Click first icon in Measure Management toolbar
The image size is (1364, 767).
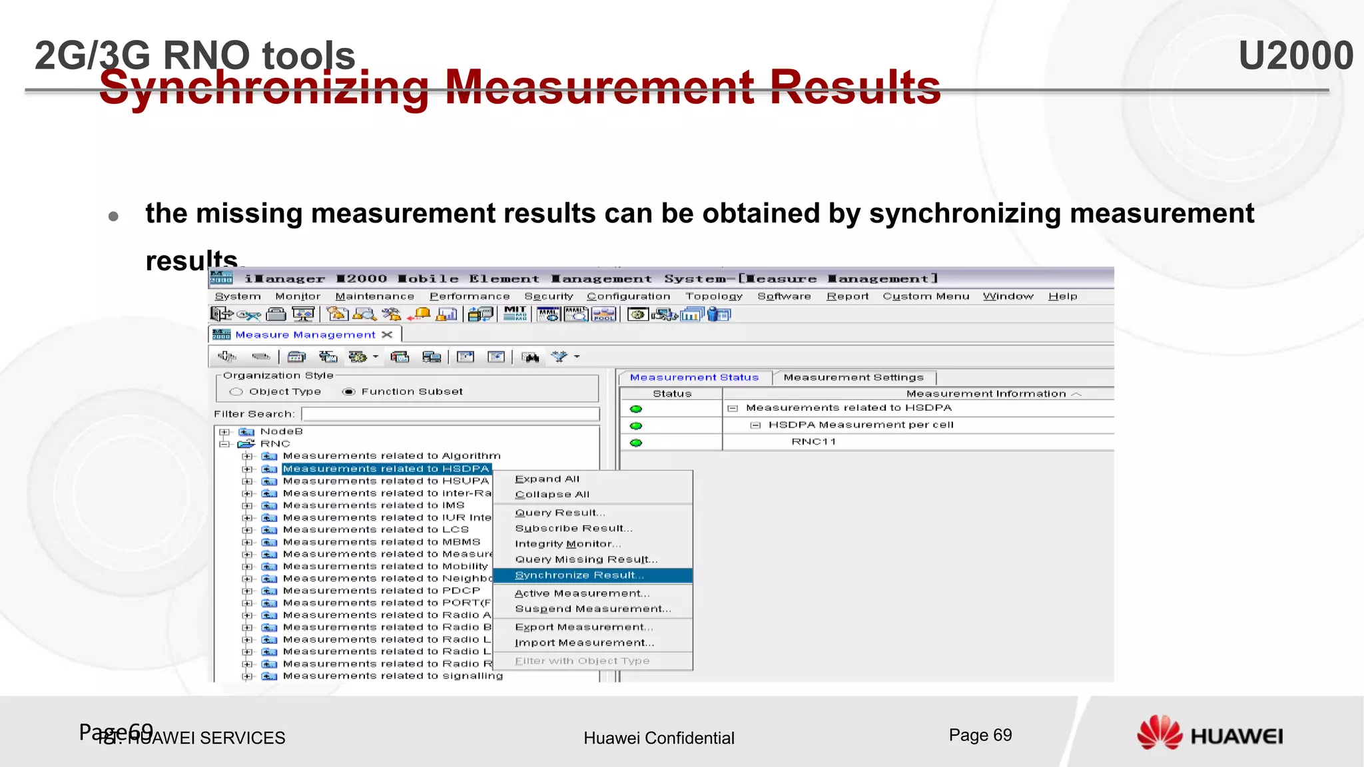pos(227,356)
